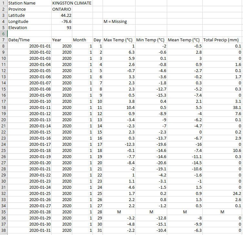Screen dimensions: 243x235
Task: Select the Total Precip value 2.9
Action: [x=223, y=138]
